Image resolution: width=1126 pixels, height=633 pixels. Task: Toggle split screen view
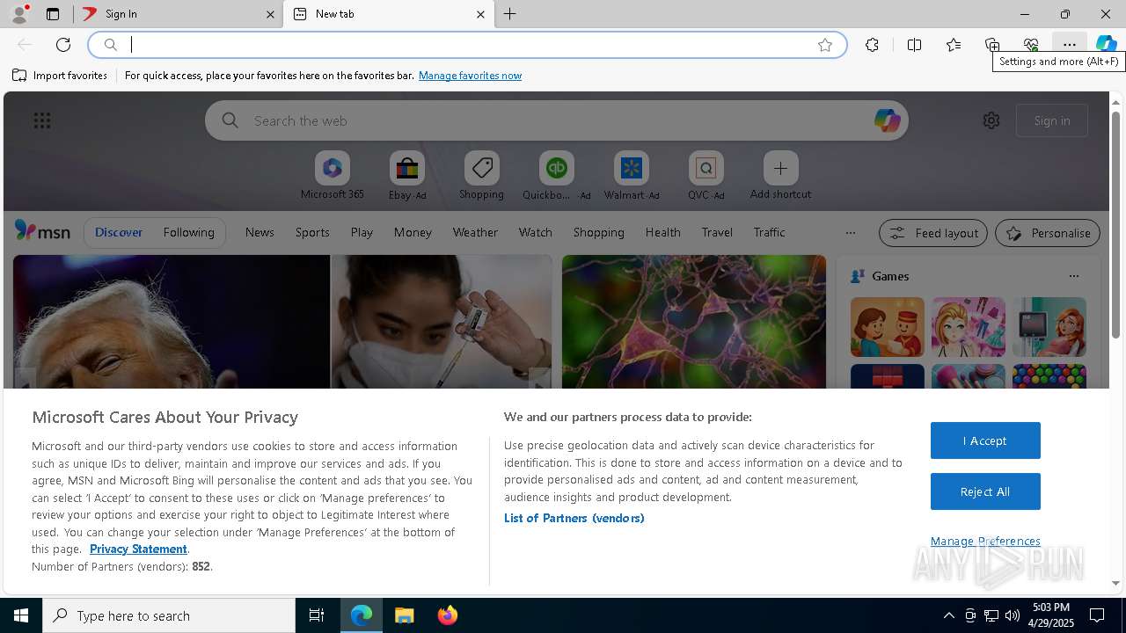[x=915, y=45]
